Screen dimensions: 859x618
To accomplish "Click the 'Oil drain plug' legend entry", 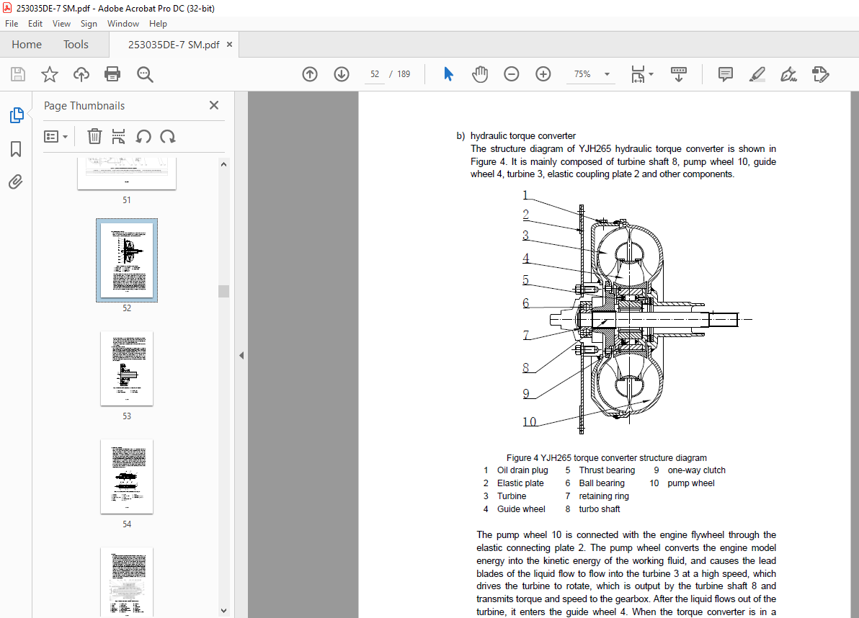I will coord(522,470).
